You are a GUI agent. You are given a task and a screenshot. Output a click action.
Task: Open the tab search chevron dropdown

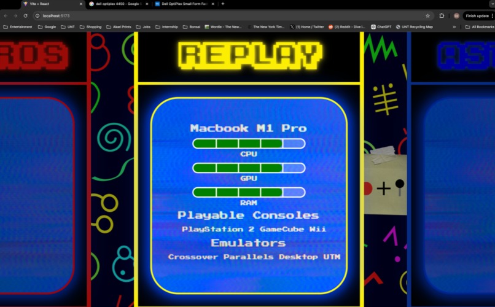[492, 4]
